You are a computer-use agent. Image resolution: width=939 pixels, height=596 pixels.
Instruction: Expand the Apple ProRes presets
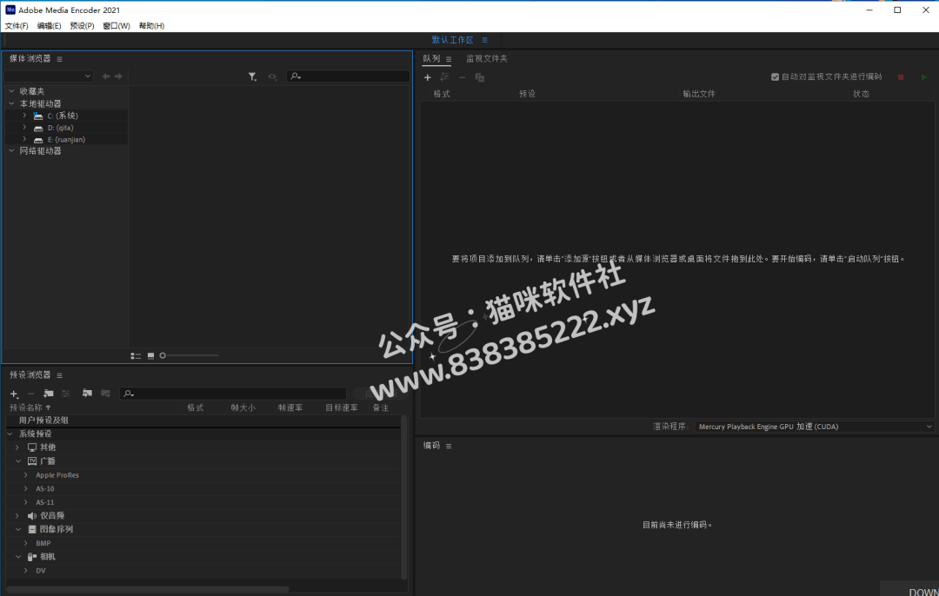pyautogui.click(x=26, y=475)
